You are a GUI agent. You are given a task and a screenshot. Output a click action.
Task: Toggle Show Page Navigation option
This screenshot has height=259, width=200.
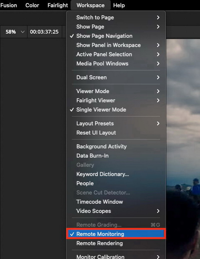(x=116, y=36)
